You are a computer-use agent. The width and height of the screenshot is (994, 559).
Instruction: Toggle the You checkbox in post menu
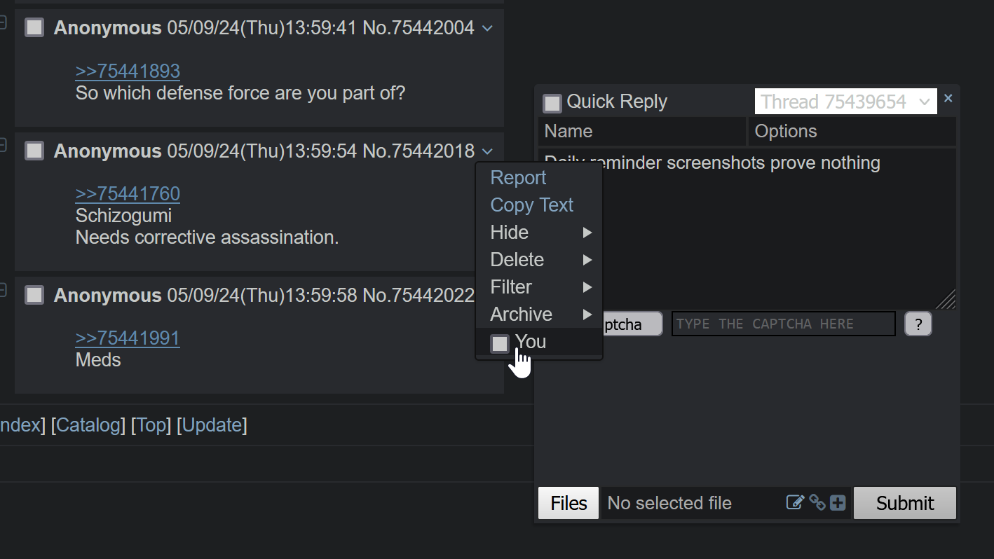500,343
